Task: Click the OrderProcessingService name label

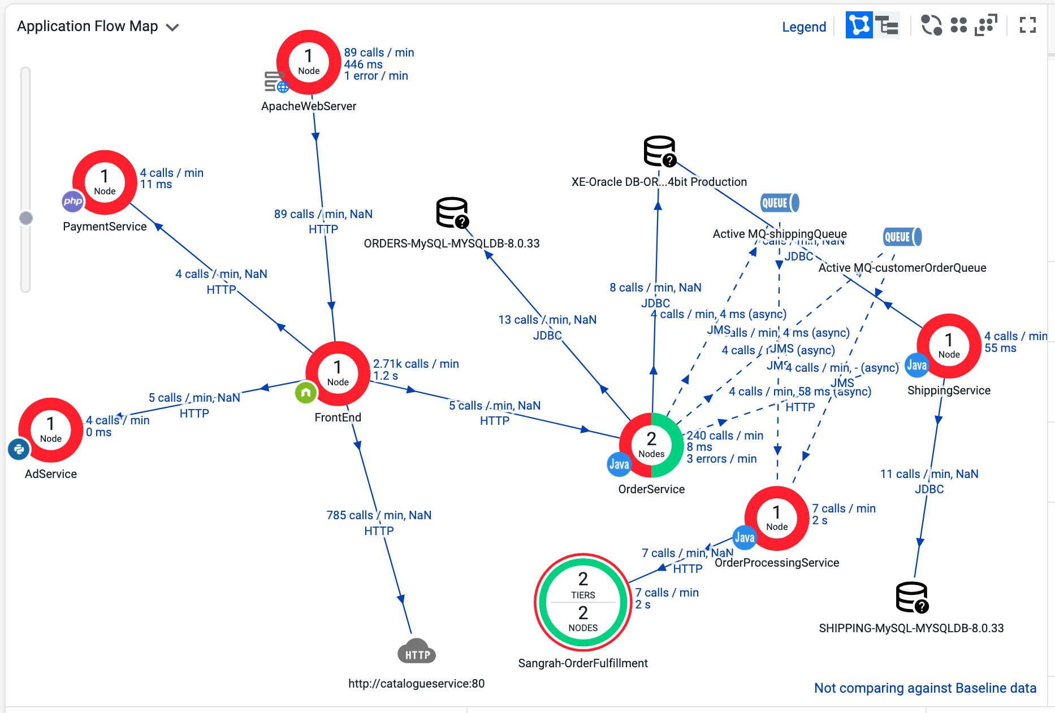Action: click(777, 563)
